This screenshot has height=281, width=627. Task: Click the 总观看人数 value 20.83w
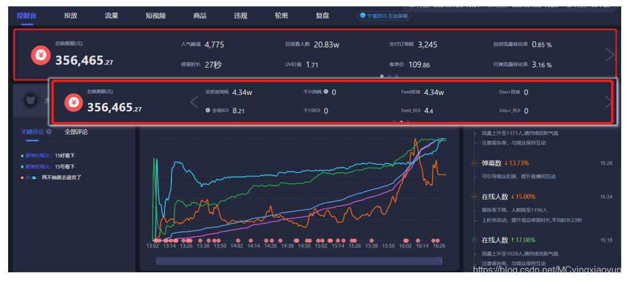tap(327, 45)
